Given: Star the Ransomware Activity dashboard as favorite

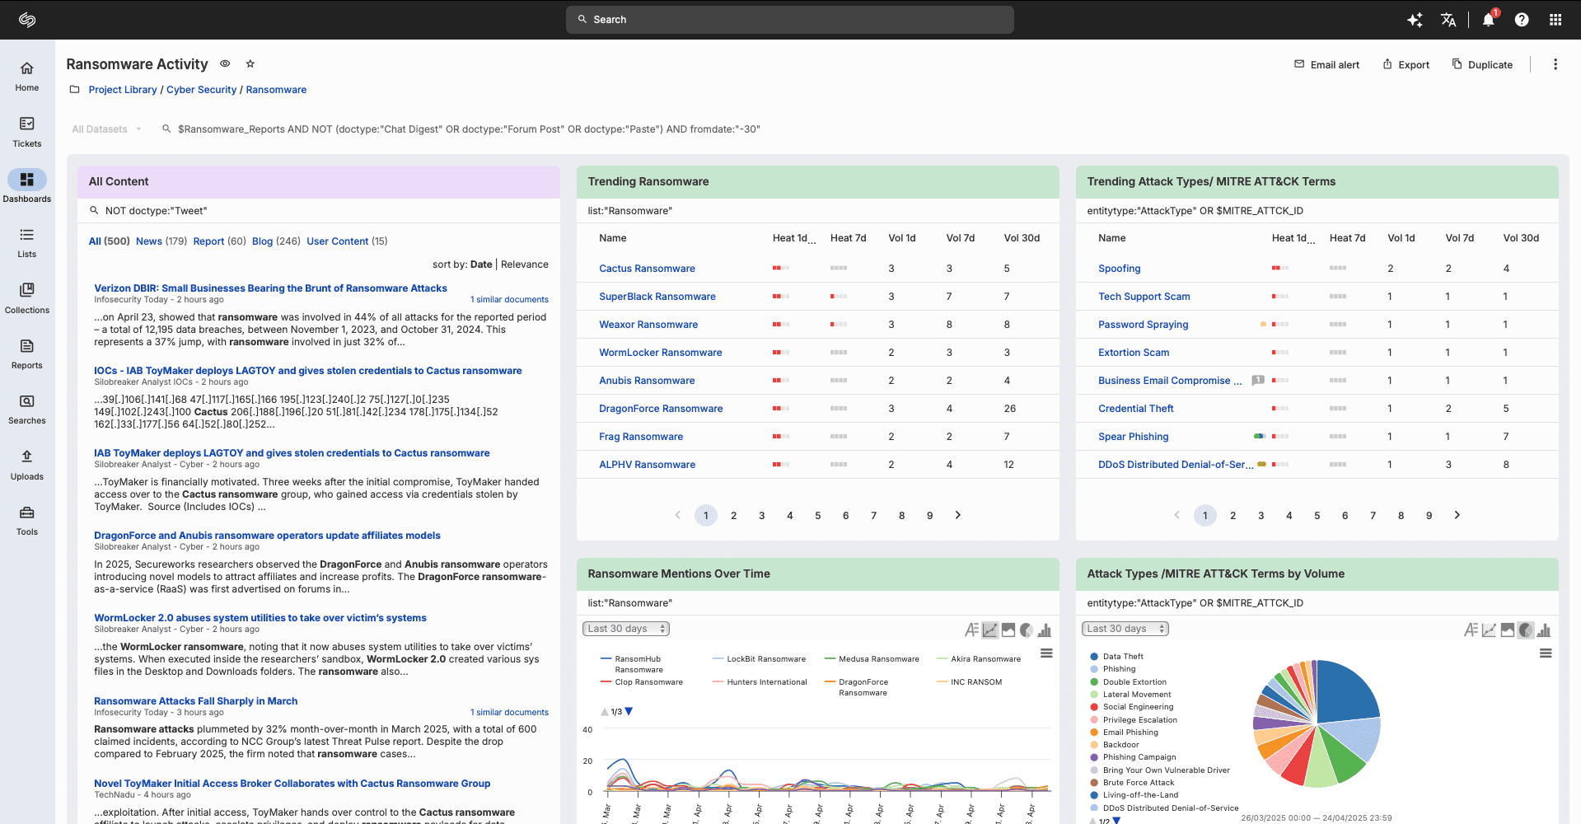Looking at the screenshot, I should click(250, 63).
